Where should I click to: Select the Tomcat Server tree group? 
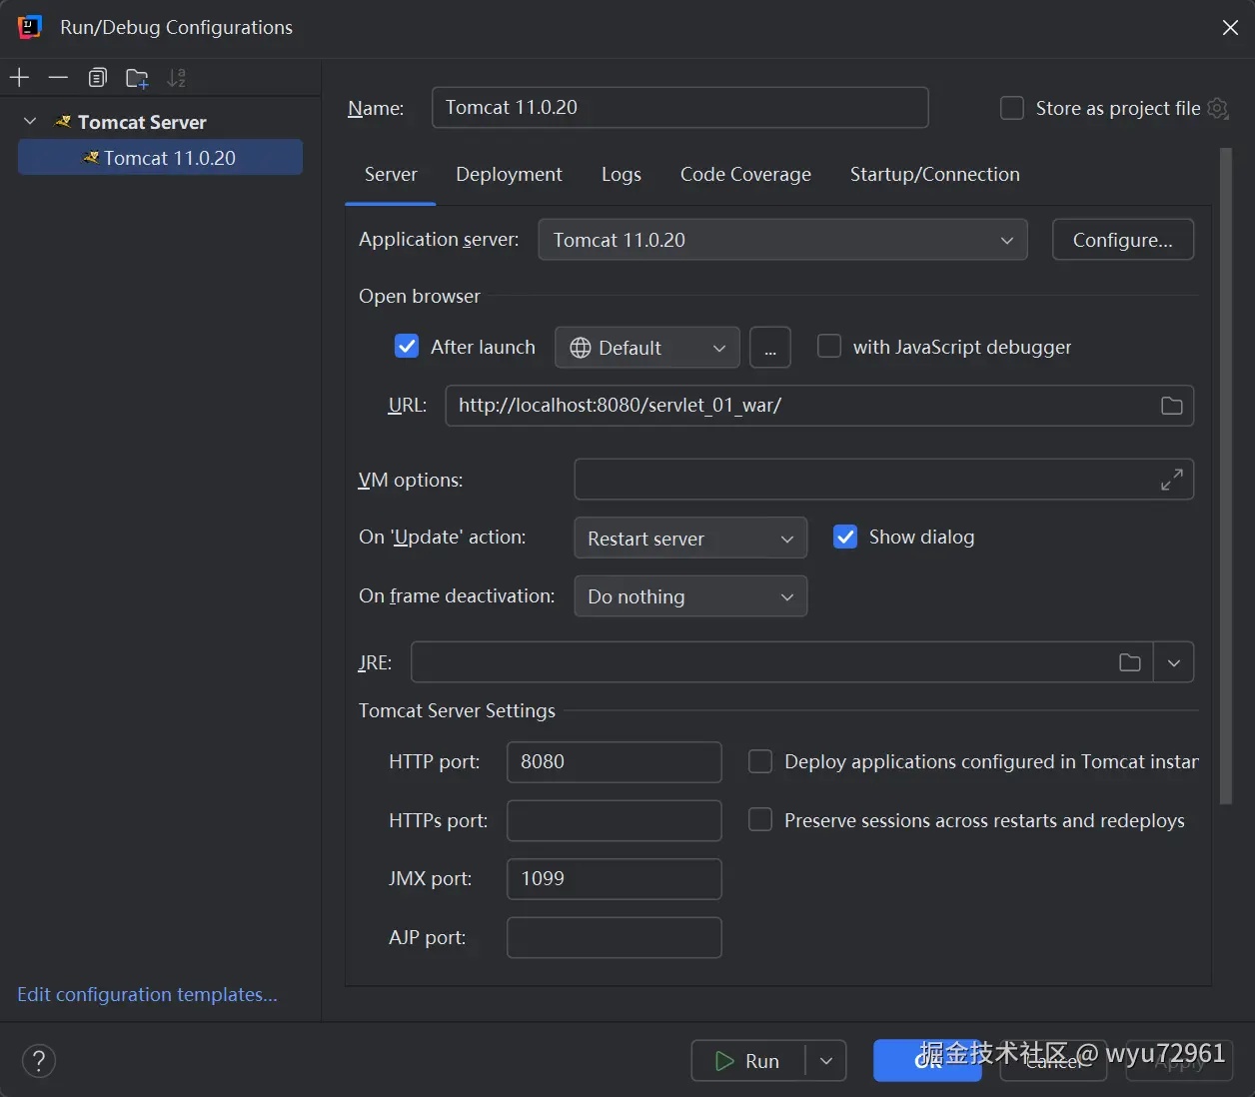tap(142, 122)
